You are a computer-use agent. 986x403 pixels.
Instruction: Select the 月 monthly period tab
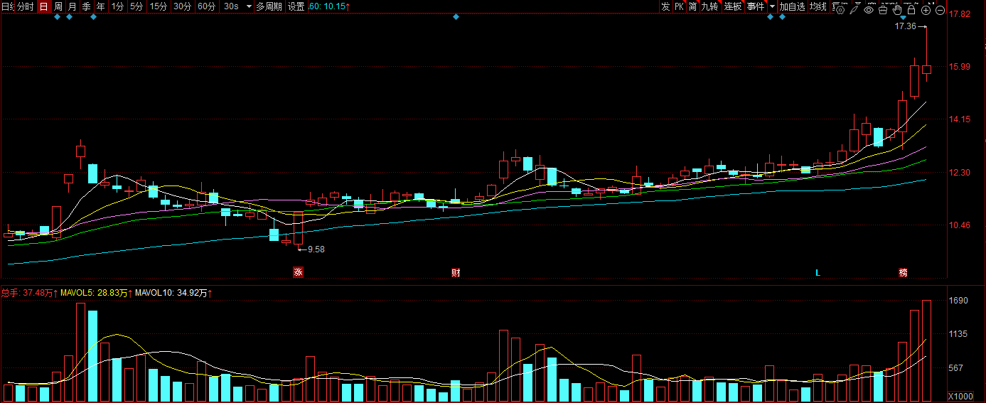(72, 6)
